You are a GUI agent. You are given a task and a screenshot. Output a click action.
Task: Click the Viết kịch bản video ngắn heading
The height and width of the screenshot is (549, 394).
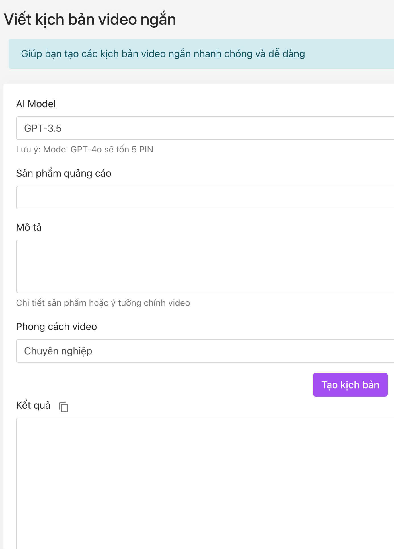pos(90,20)
